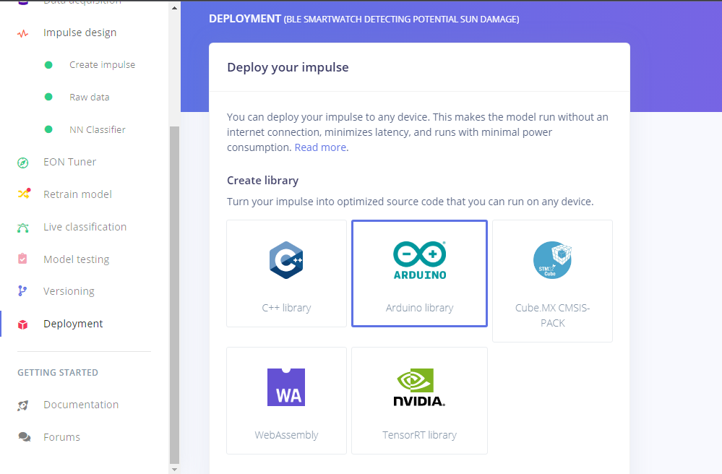Open Impulse design in the sidebar
Image resolution: width=722 pixels, height=474 pixels.
pos(79,33)
